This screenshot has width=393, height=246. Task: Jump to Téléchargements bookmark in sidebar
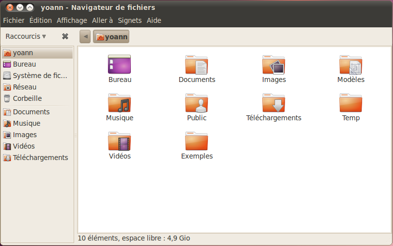(x=37, y=158)
